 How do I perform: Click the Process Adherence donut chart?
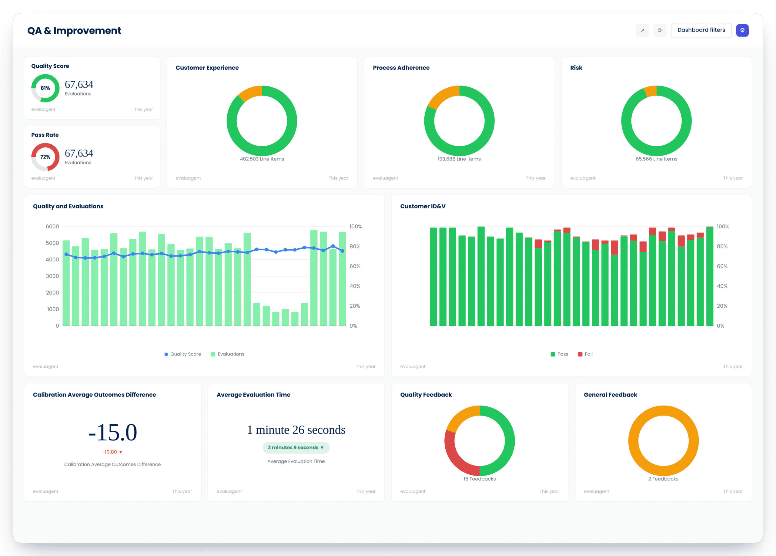pos(459,120)
